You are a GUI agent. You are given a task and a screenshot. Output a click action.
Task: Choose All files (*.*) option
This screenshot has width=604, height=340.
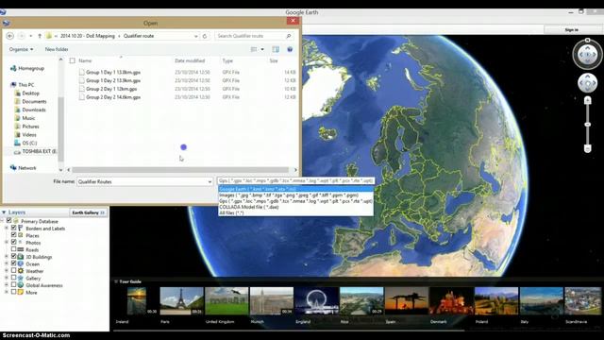point(295,212)
